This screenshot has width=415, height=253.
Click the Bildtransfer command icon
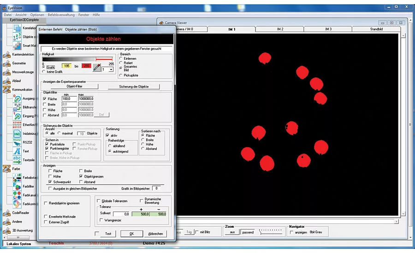tap(17, 107)
